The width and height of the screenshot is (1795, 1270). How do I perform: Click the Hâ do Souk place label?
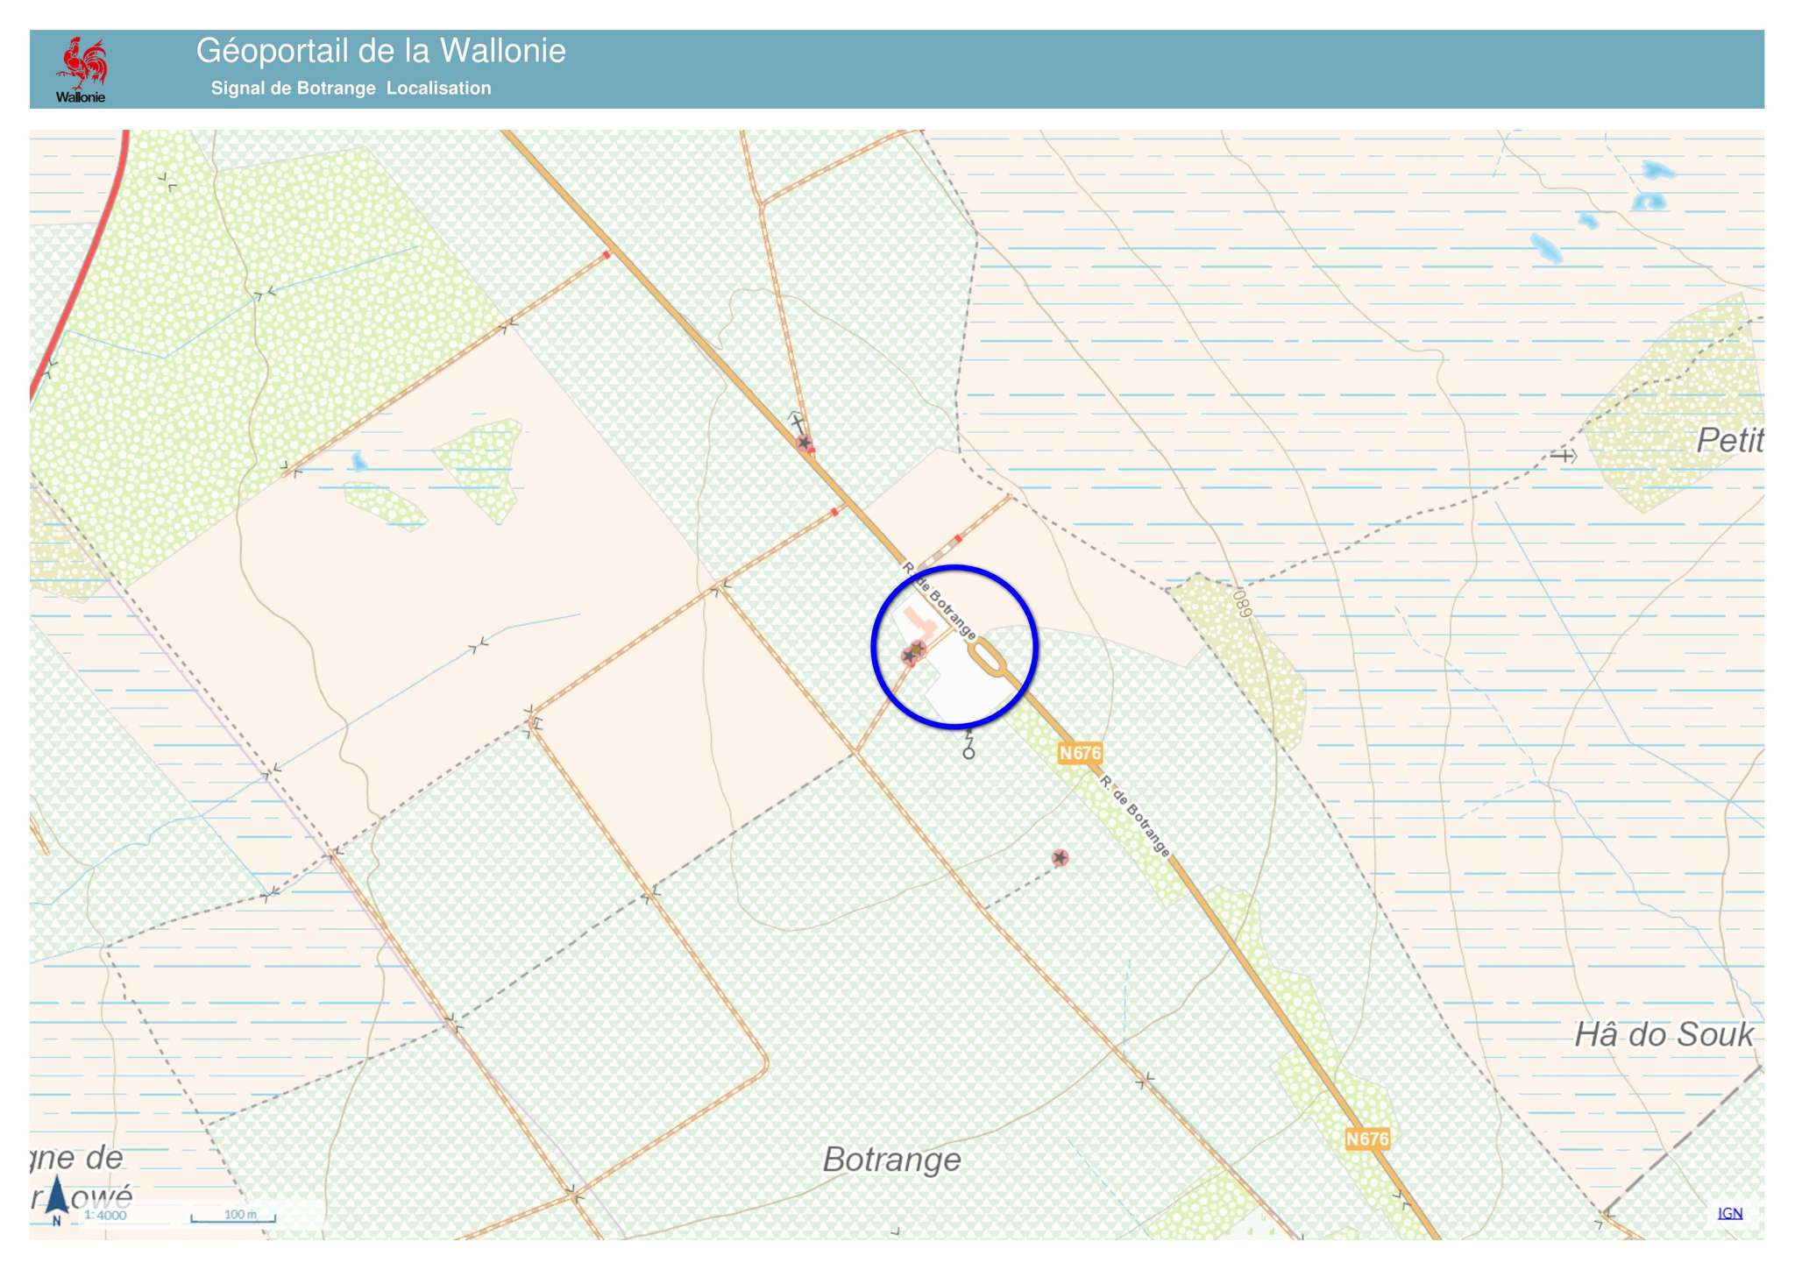click(x=1663, y=1035)
